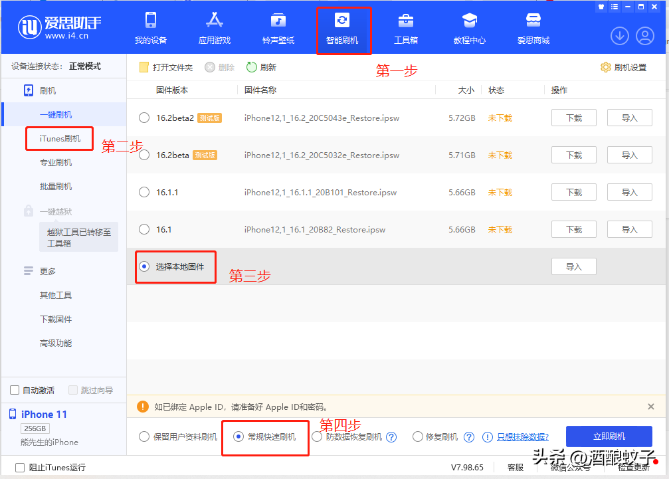Download 16.1.1 firmware with 下载
The height and width of the screenshot is (479, 669).
574,192
